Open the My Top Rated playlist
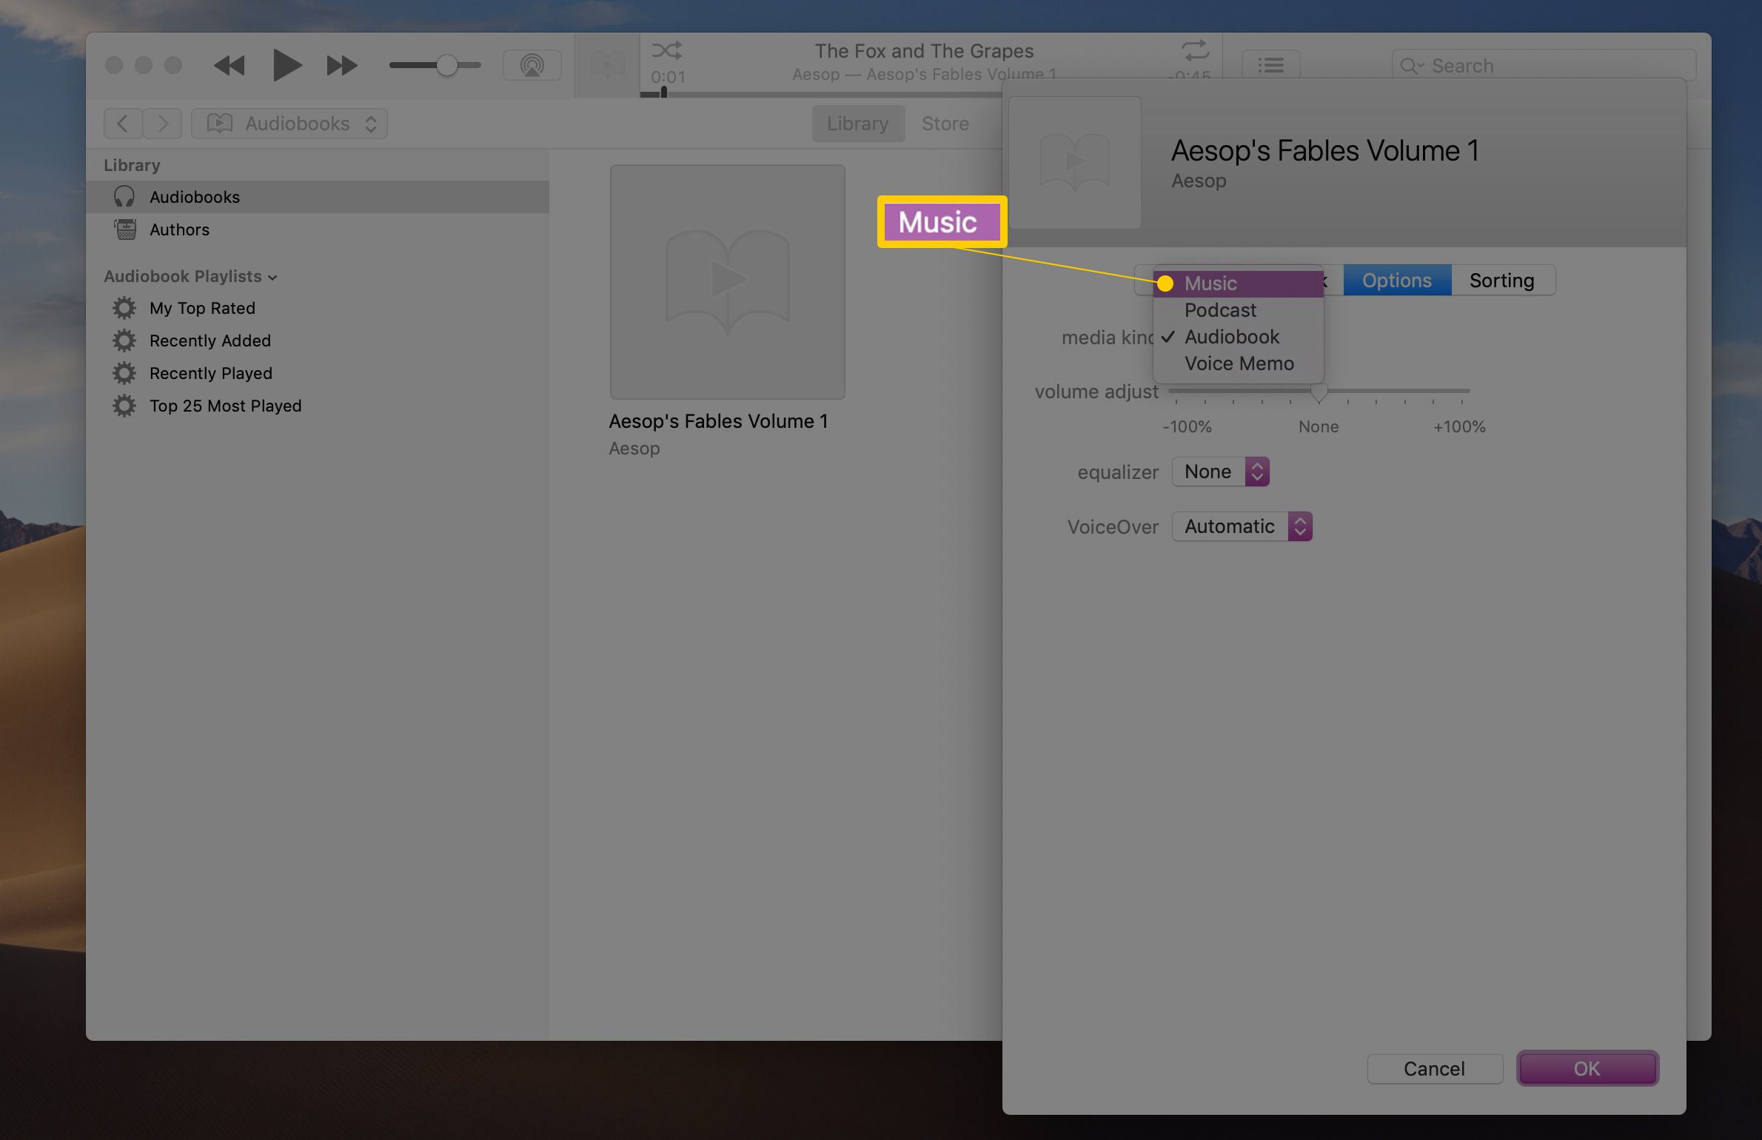Viewport: 1762px width, 1140px height. [202, 308]
